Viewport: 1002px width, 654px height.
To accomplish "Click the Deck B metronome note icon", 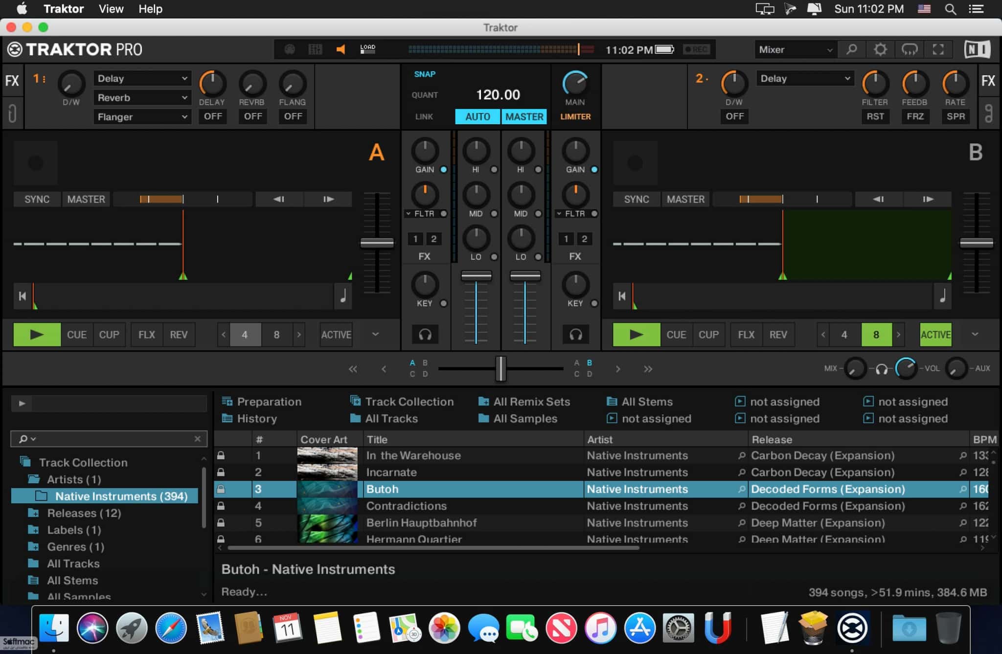I will (942, 296).
